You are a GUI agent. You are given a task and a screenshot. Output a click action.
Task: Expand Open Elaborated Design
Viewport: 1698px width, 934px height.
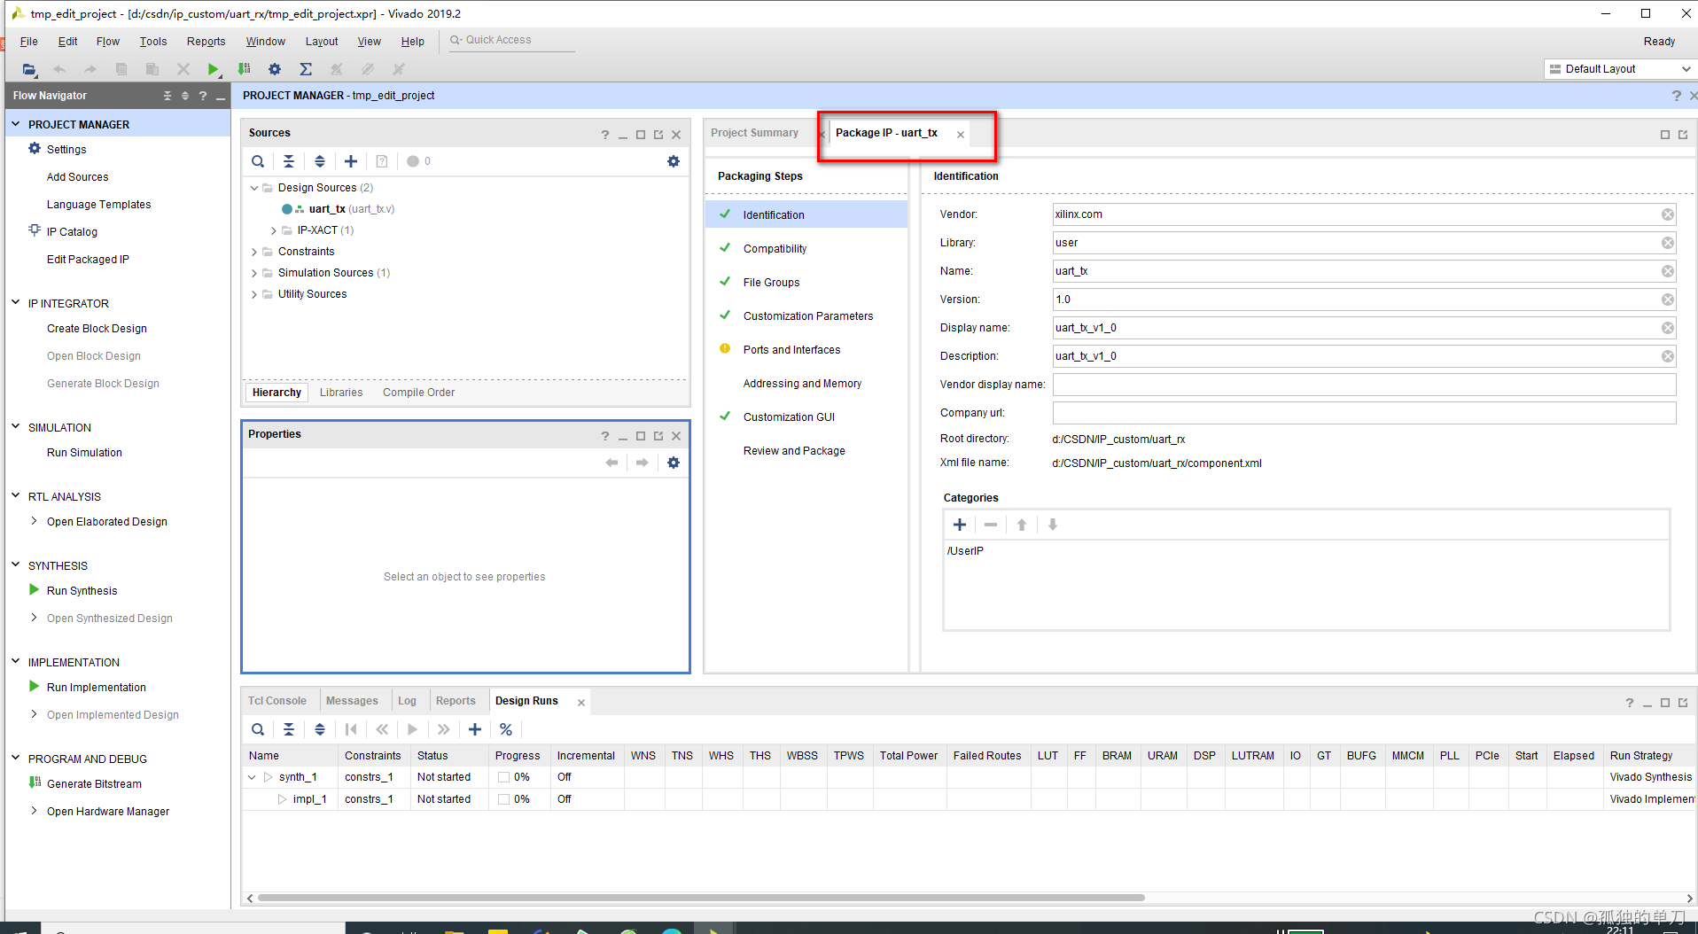[34, 521]
